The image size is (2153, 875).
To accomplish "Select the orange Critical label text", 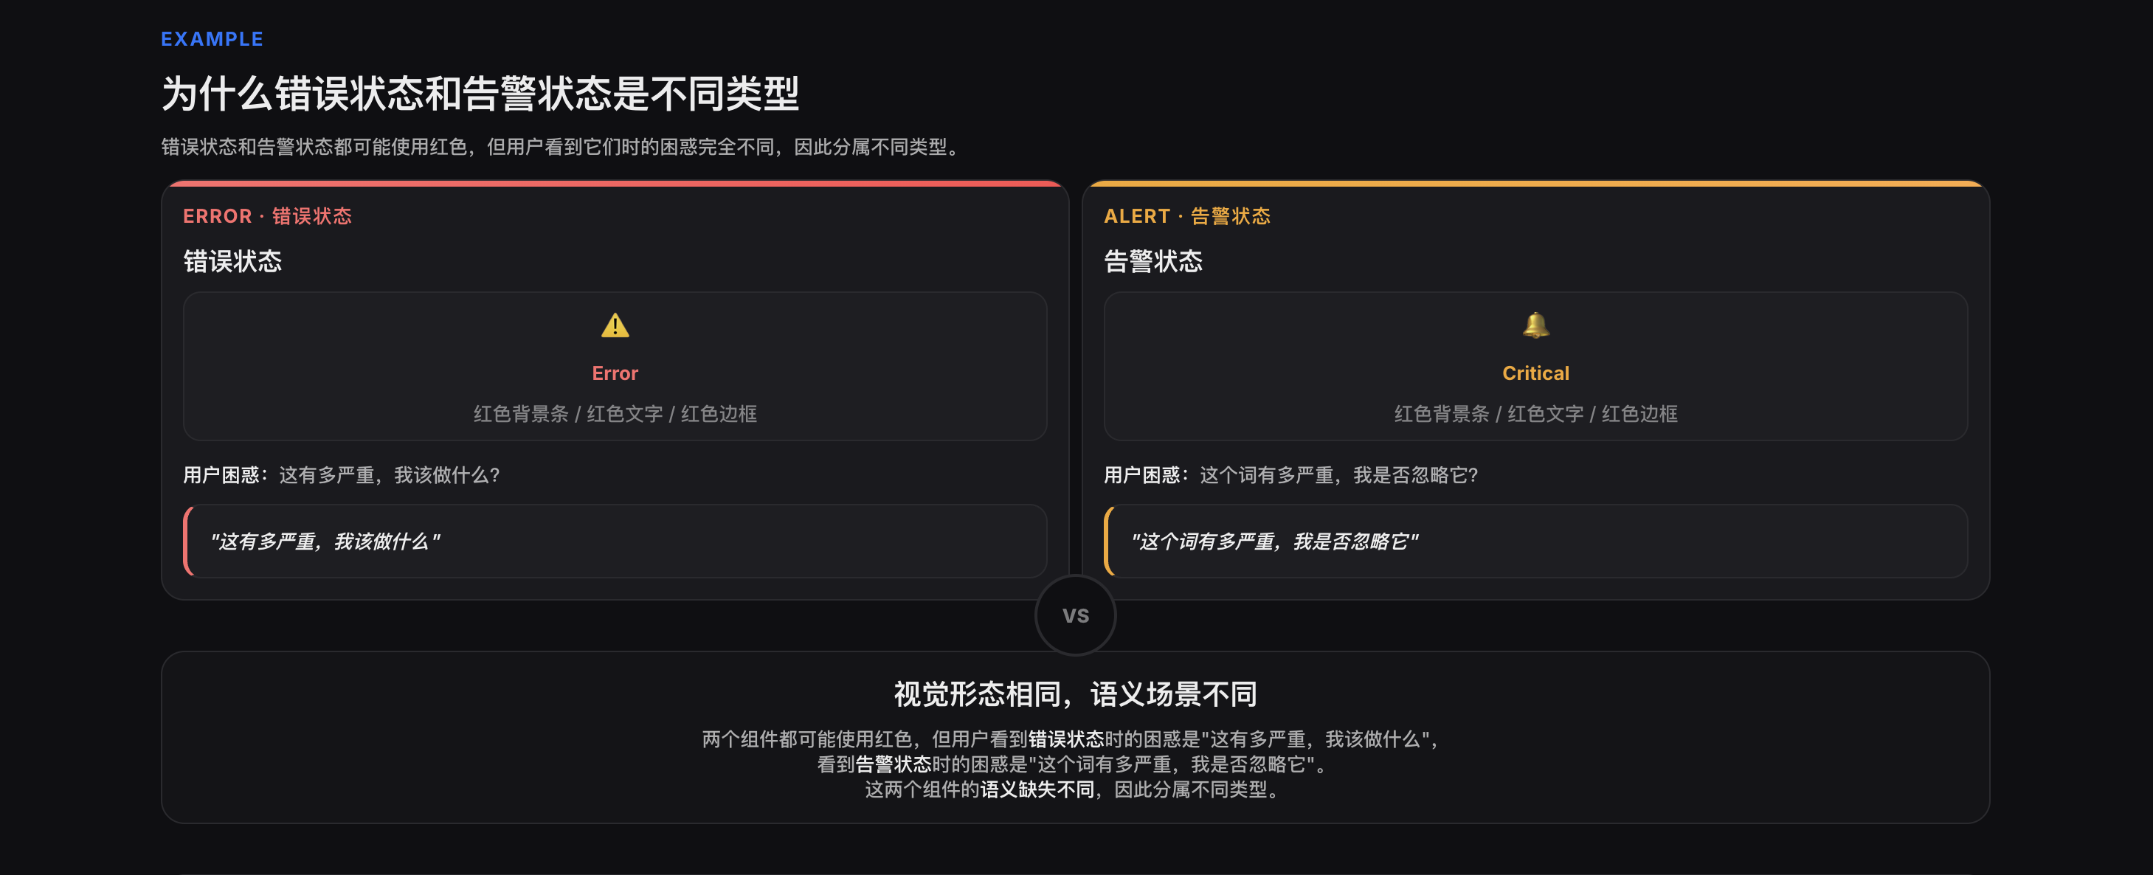I will click(x=1535, y=373).
